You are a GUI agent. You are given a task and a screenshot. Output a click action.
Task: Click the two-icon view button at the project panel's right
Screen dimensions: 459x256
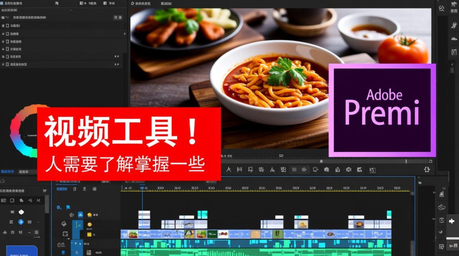tap(118, 17)
